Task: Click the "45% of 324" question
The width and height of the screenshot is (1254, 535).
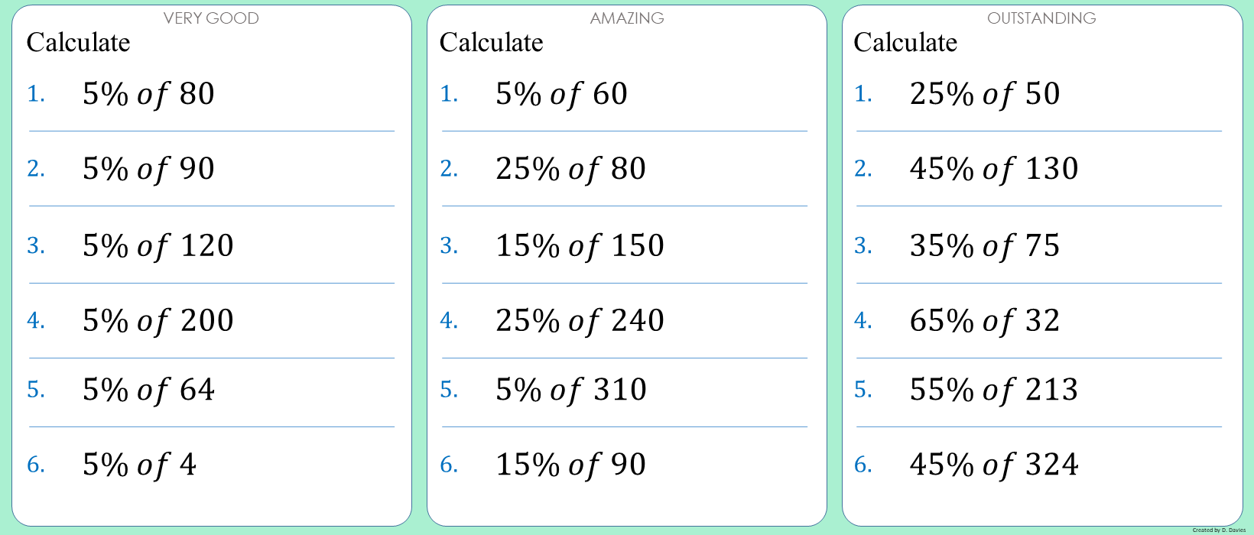Action: 994,465
